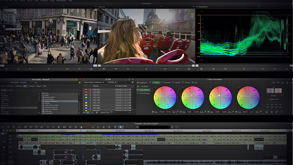293x165 pixels.
Task: Click play button under the Current monitor
Action: (x=146, y=69)
